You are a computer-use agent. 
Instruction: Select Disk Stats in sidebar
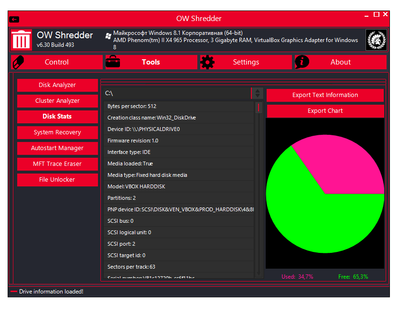click(x=57, y=117)
